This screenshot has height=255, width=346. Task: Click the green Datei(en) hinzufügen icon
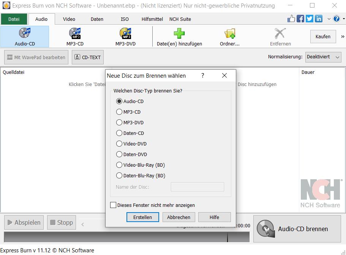(x=179, y=33)
